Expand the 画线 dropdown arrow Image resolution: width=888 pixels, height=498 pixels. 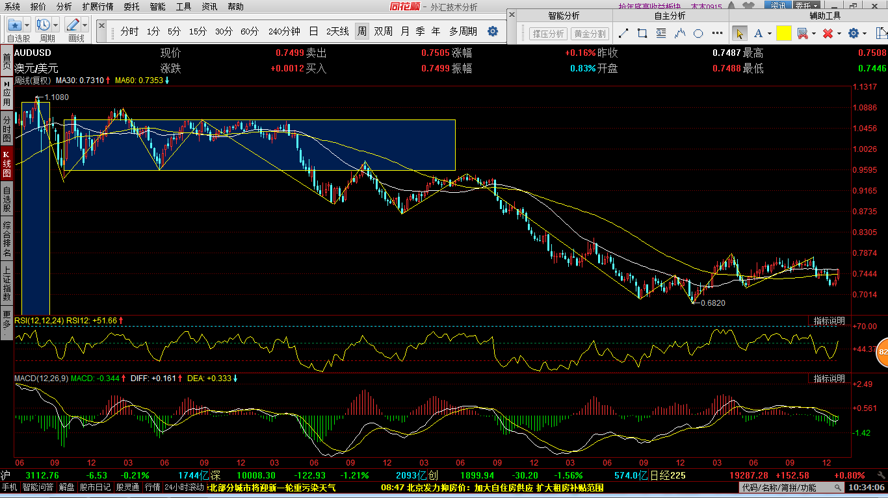pyautogui.click(x=85, y=25)
